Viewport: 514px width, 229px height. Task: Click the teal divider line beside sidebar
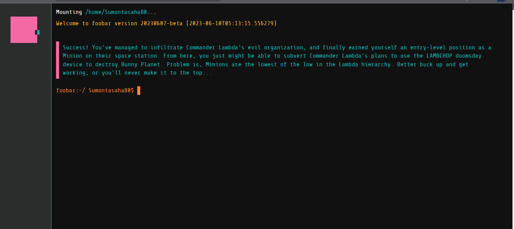pos(51,116)
